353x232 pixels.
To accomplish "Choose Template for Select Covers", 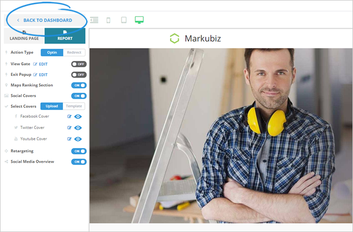I will pyautogui.click(x=74, y=106).
